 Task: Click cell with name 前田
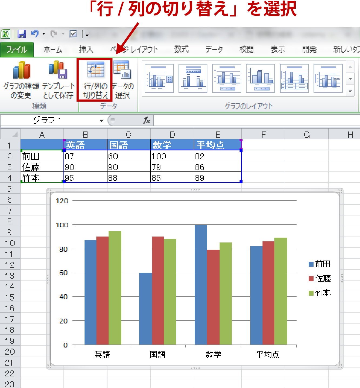click(42, 156)
